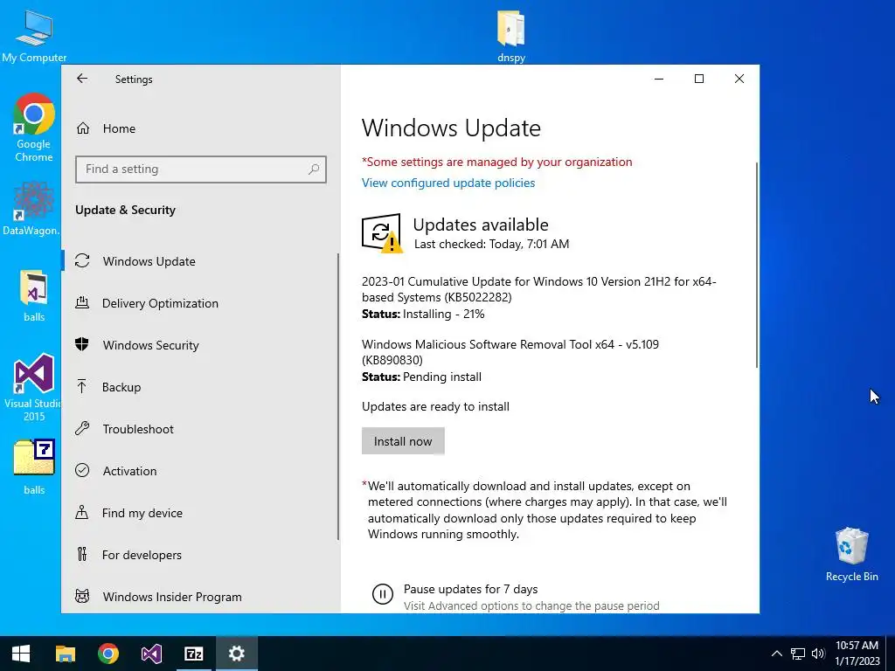Show hidden system tray icons
This screenshot has height=671, width=895.
777,654
